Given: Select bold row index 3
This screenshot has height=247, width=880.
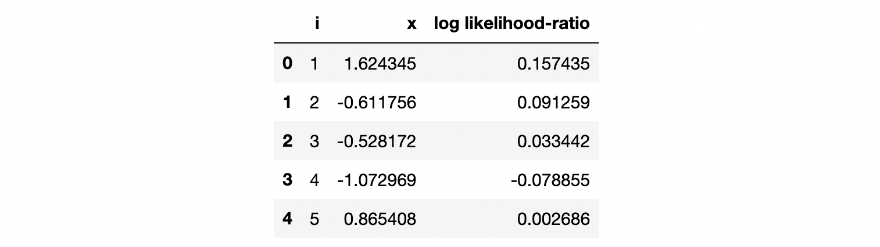Looking at the screenshot, I should (287, 180).
